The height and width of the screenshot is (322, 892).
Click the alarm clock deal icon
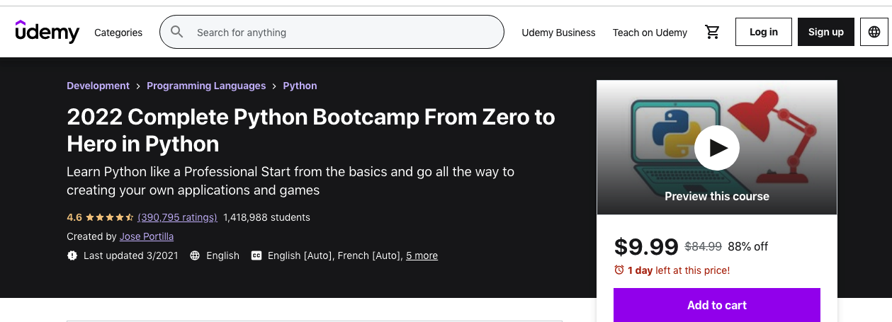(619, 270)
